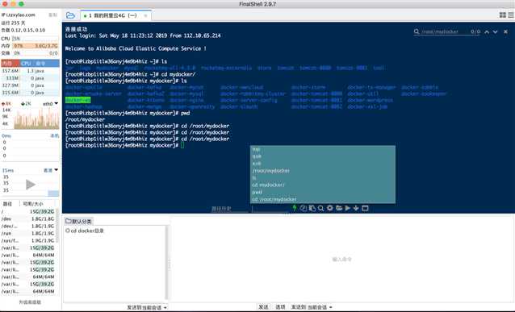Select the 默认分类 category tab
Image resolution: width=515 pixels, height=312 pixels.
78,222
